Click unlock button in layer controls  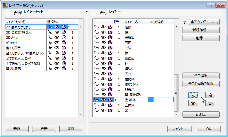coord(193,95)
